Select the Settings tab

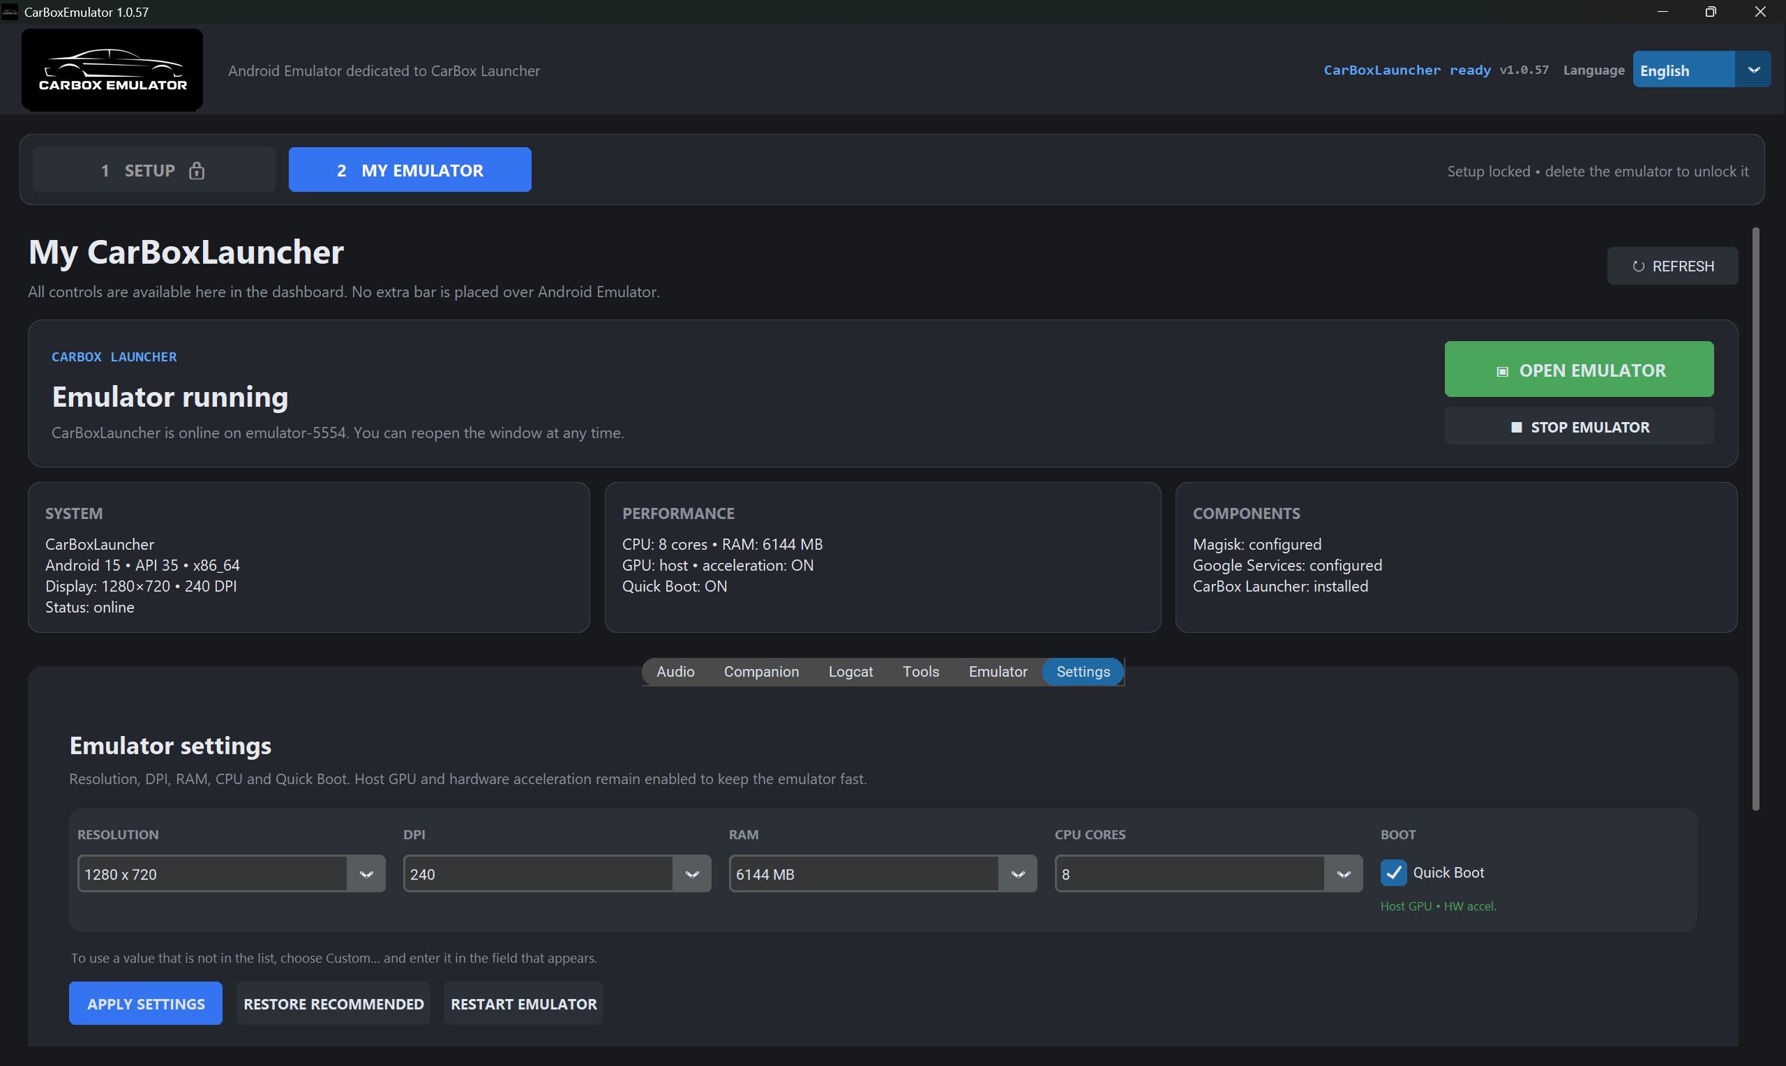click(1083, 672)
